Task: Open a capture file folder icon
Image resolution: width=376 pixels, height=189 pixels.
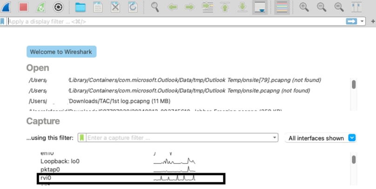Action: coord(81,7)
